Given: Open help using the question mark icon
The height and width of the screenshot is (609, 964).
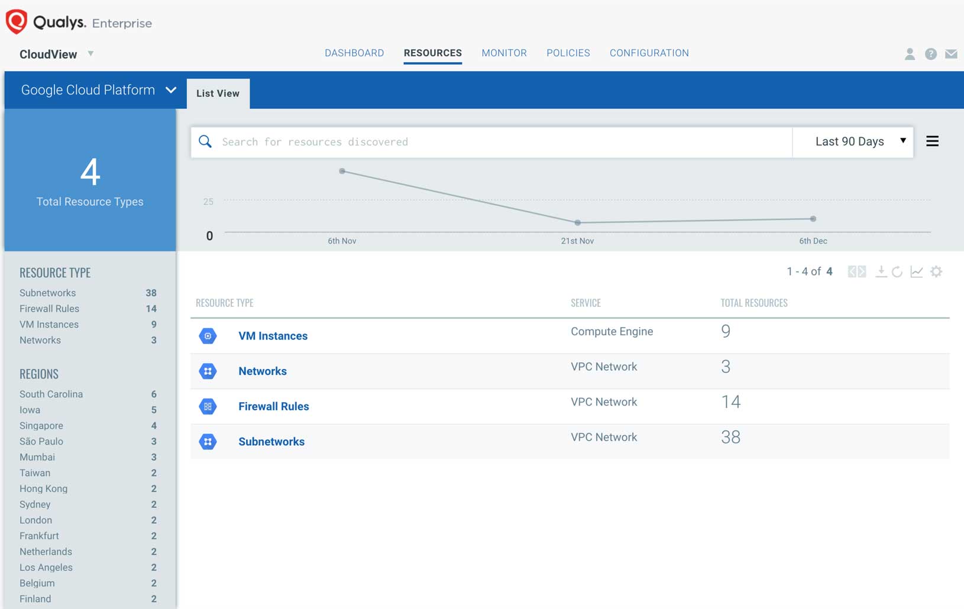Looking at the screenshot, I should [x=930, y=54].
